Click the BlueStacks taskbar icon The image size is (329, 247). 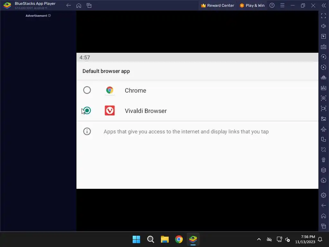point(193,239)
